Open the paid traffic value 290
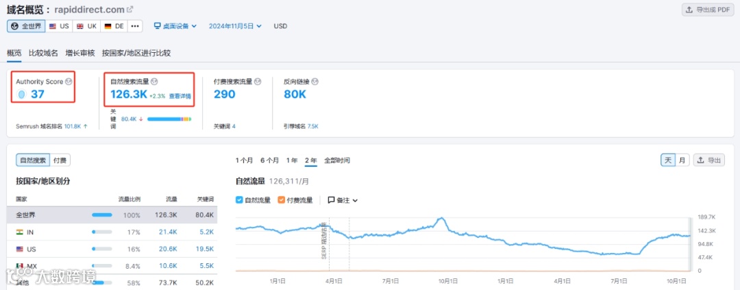This screenshot has width=740, height=290. coord(225,95)
